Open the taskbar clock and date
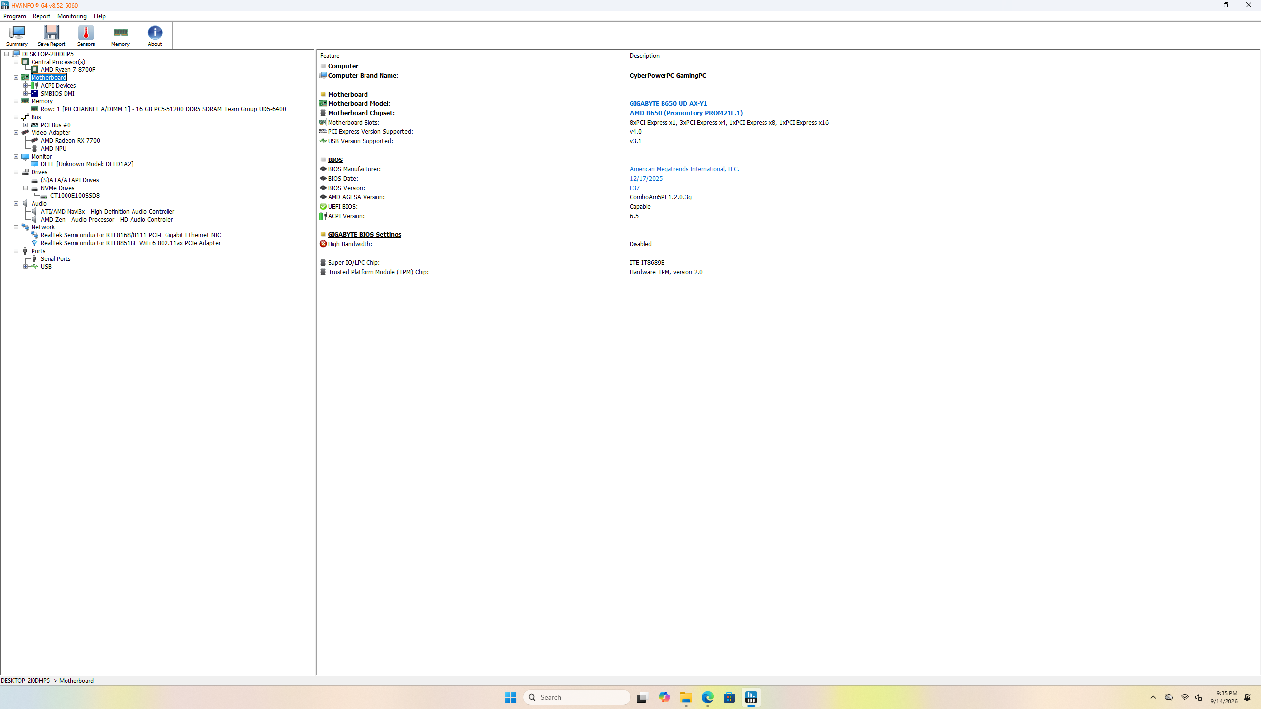 pos(1224,697)
